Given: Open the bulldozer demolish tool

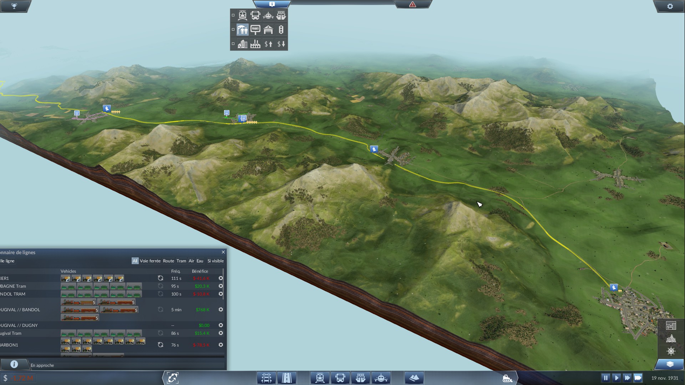Looking at the screenshot, I should pyautogui.click(x=507, y=378).
